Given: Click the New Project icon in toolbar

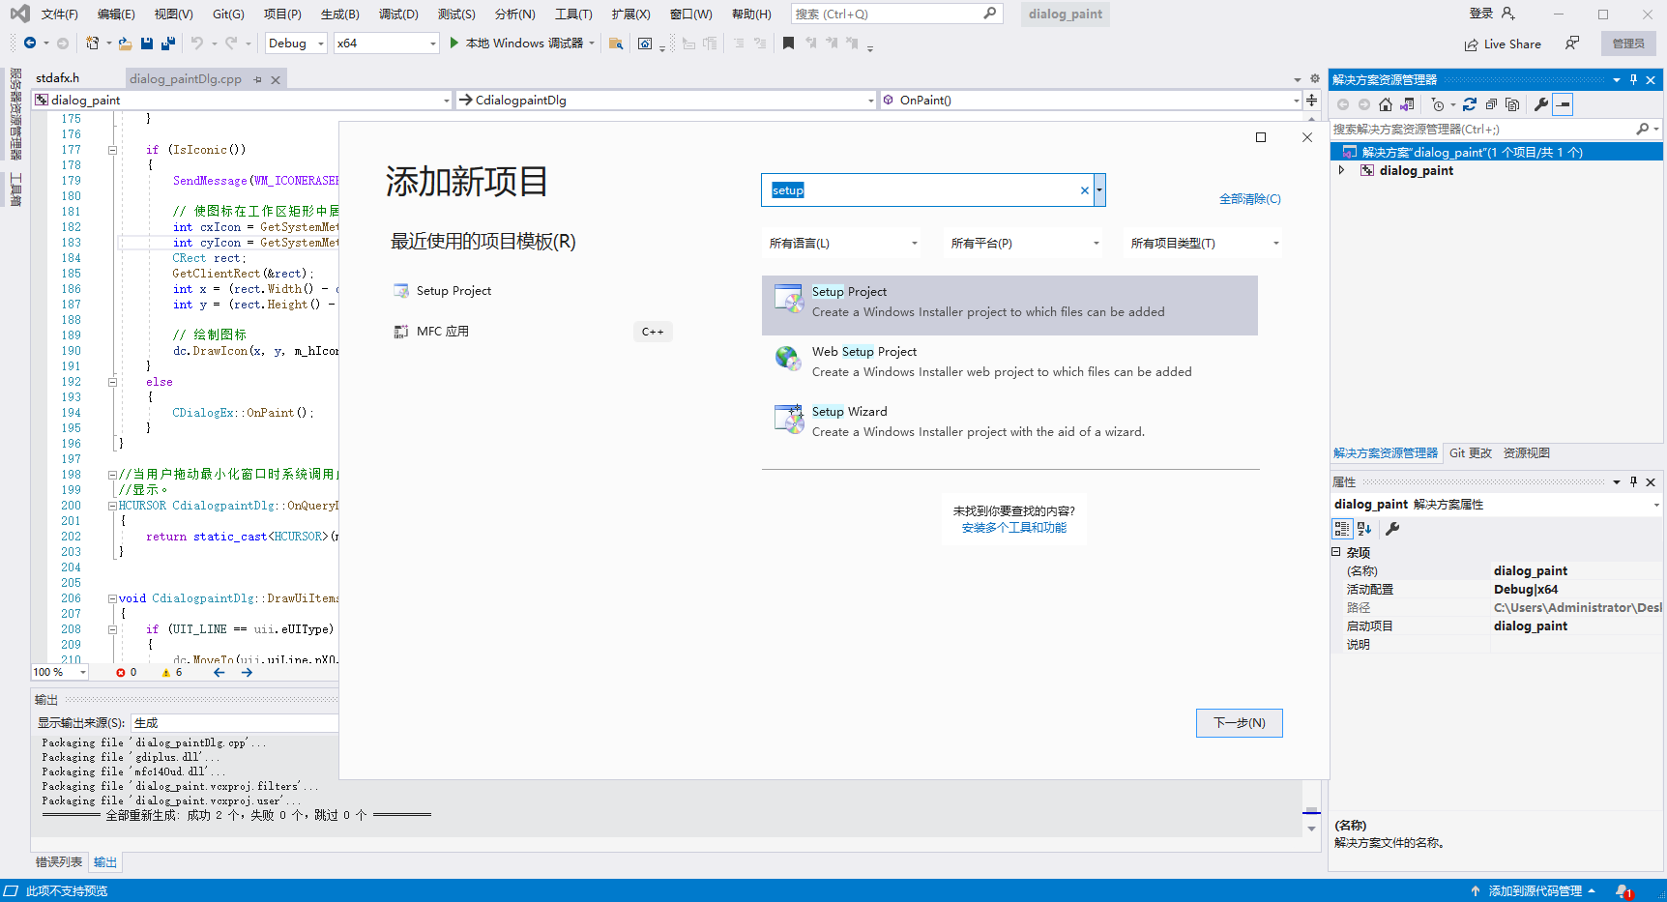Looking at the screenshot, I should (x=92, y=43).
